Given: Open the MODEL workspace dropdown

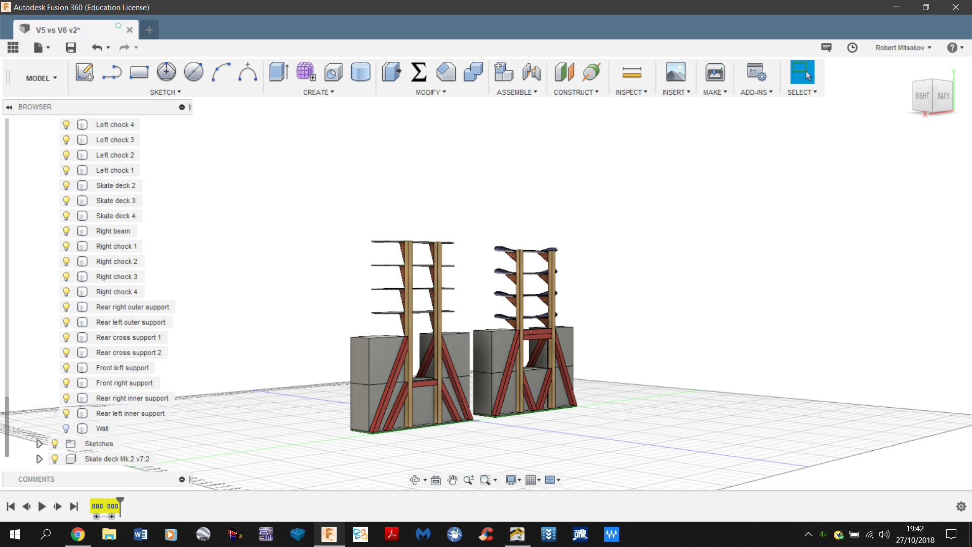Looking at the screenshot, I should [42, 78].
